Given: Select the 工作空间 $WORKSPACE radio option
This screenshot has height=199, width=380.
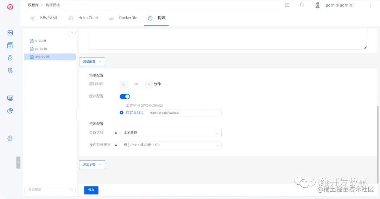Looking at the screenshot, I should coord(121,105).
